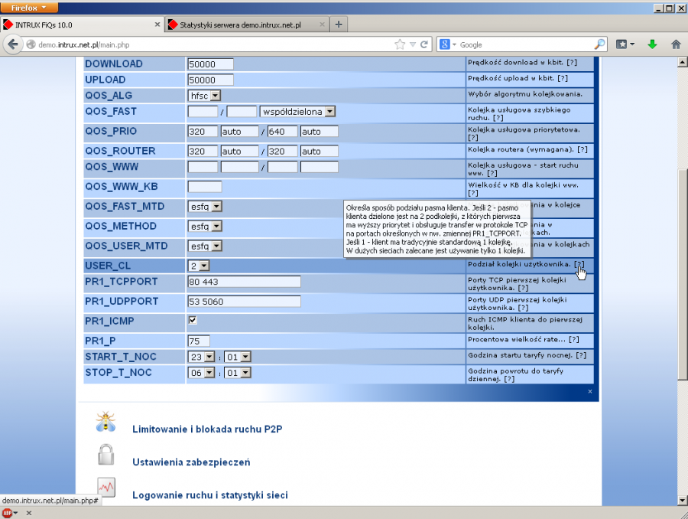Click the vertical page scrollbar thumb

683,275
